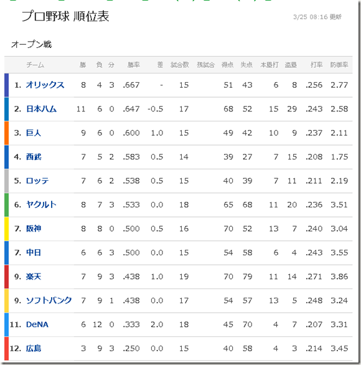Select the ロッテ team link
Viewport: 361px width, 365px height.
point(37,181)
